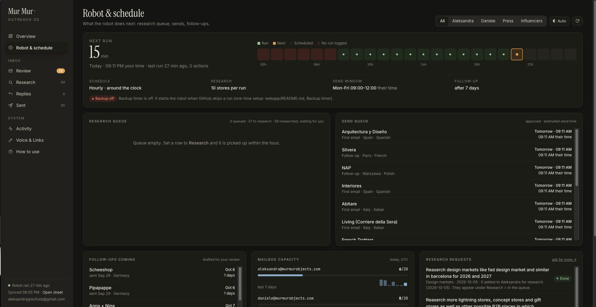The width and height of the screenshot is (596, 307).
Task: Click the refresh icon in the top right
Action: [x=577, y=21]
